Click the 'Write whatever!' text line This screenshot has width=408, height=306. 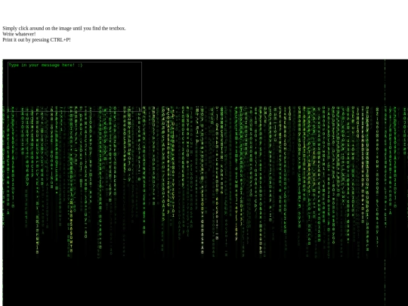click(x=19, y=34)
